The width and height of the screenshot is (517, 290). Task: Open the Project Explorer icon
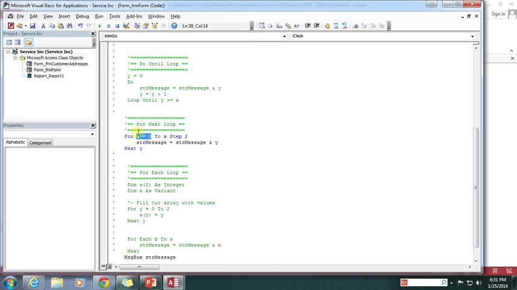137,26
